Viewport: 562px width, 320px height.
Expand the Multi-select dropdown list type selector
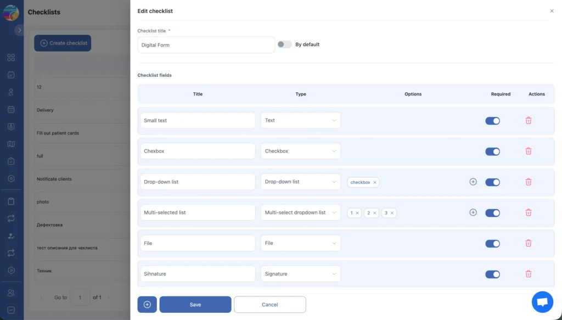click(x=300, y=212)
